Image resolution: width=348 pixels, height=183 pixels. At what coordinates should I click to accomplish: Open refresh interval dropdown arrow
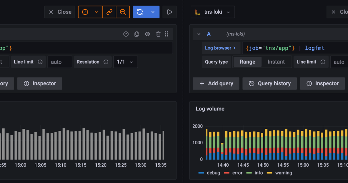[153, 12]
